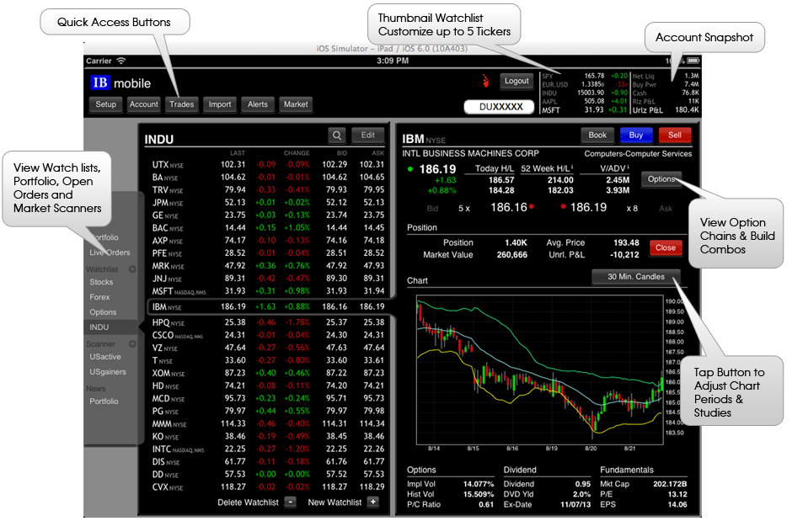
Task: Open Options chains for IBM
Action: pyautogui.click(x=661, y=179)
